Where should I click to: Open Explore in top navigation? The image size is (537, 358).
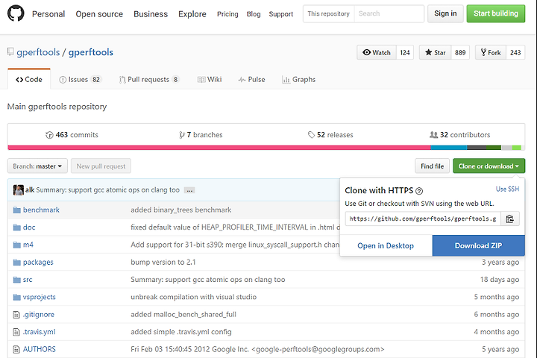point(192,14)
